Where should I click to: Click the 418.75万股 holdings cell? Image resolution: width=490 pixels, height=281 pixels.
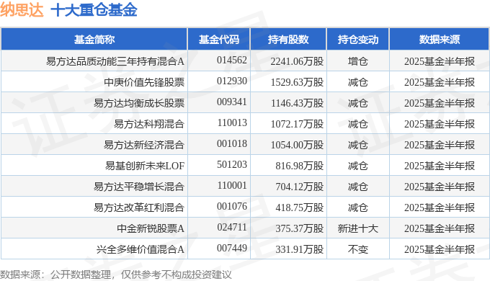[x=299, y=208]
